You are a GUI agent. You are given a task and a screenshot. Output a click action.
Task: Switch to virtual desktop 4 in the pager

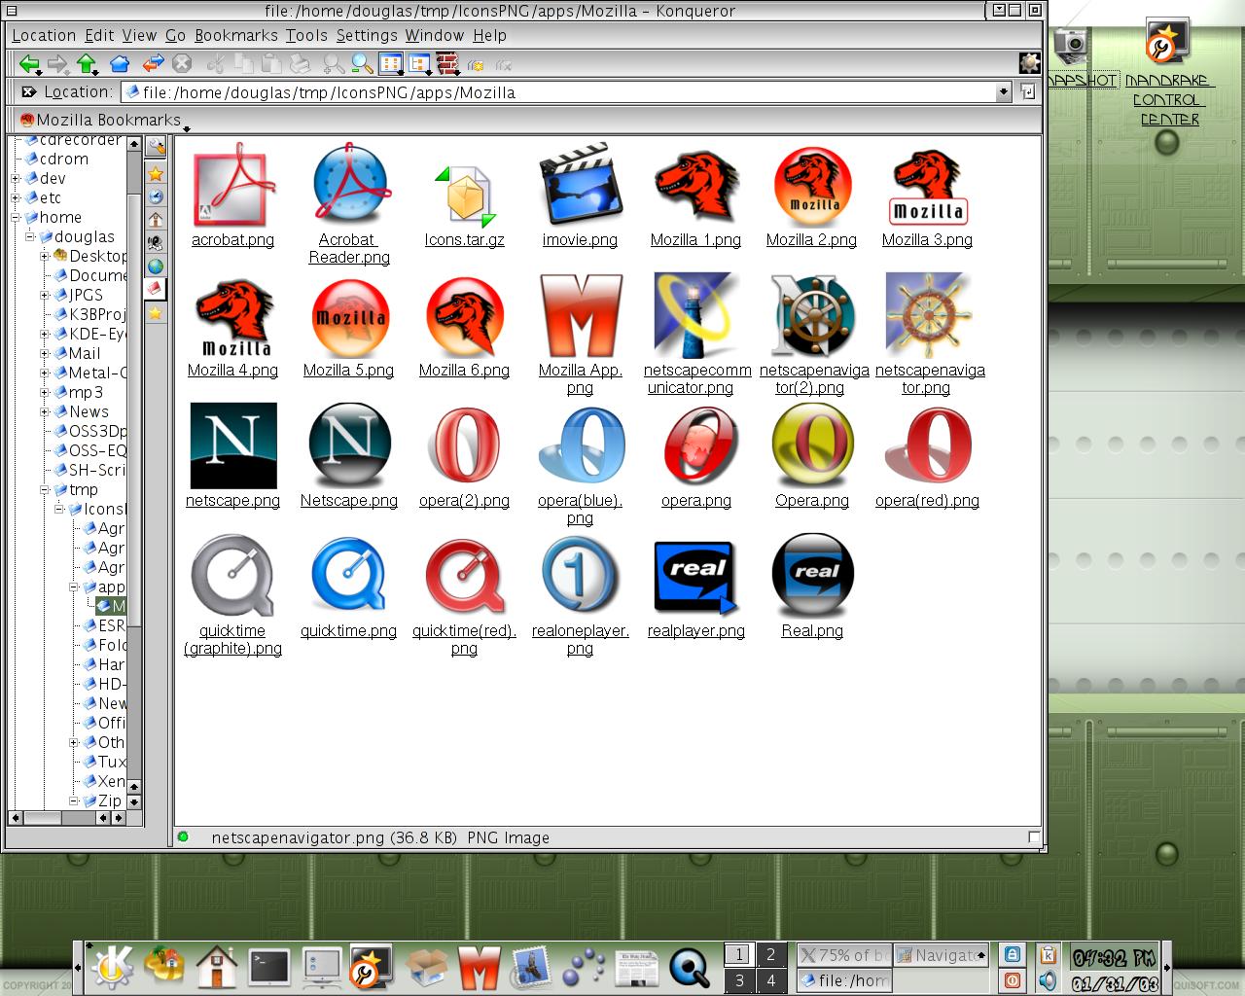click(x=770, y=980)
